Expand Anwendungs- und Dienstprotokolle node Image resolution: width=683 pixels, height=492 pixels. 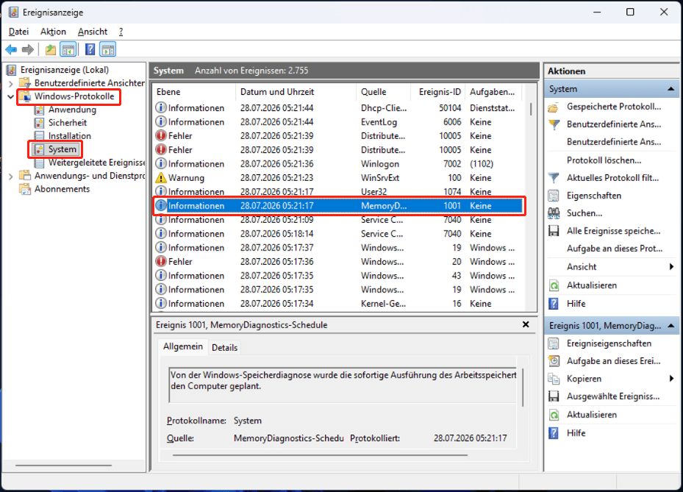coord(11,176)
